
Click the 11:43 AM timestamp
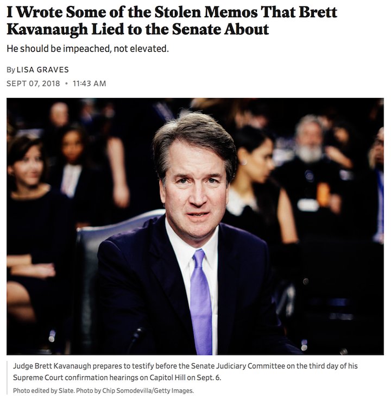pyautogui.click(x=90, y=84)
